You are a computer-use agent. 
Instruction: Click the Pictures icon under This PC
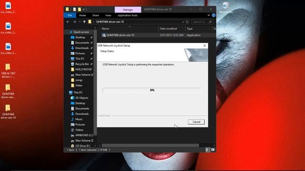coord(72,124)
